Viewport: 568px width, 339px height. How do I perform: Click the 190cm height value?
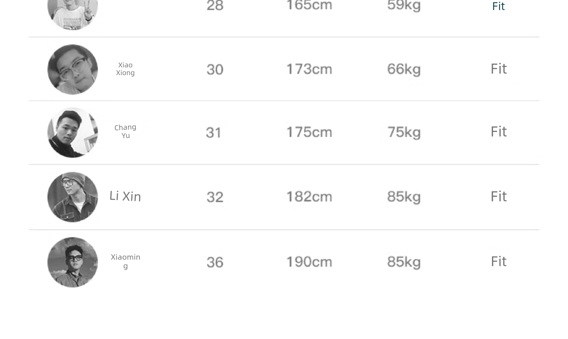[x=309, y=262]
